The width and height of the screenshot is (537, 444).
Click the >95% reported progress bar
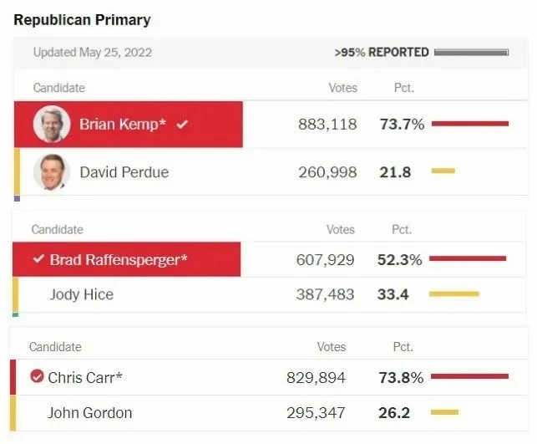tap(471, 53)
